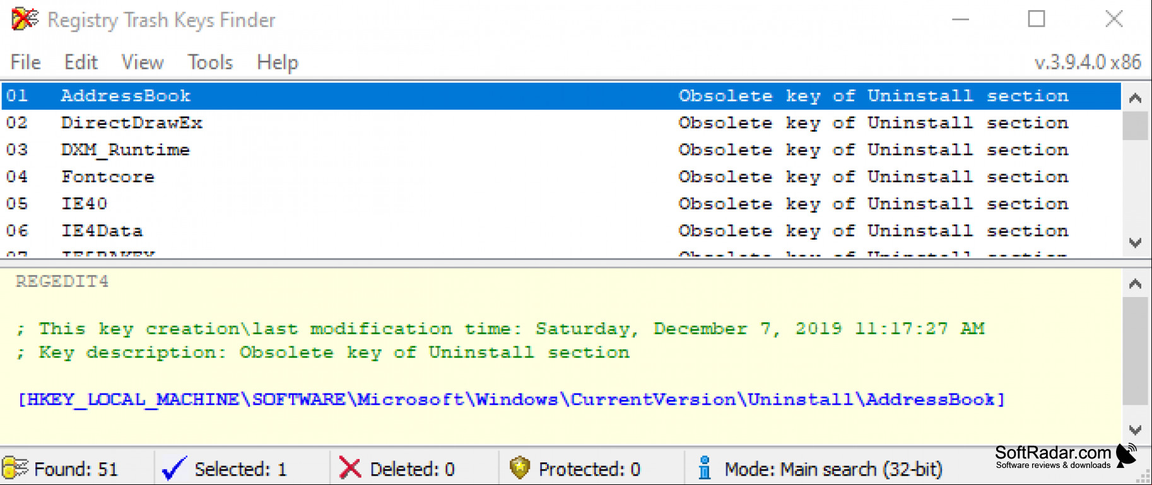Click the key list scroll down arrow
Screen dimensions: 1152x485
tap(1135, 243)
